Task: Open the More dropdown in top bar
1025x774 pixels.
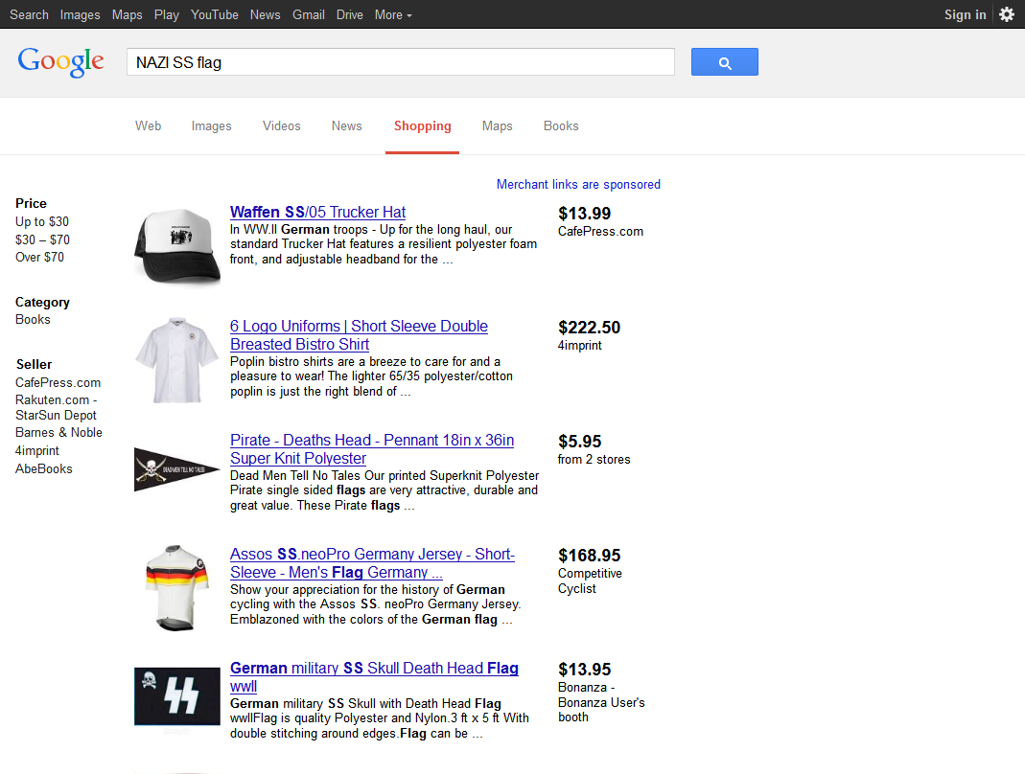Action: (x=393, y=14)
